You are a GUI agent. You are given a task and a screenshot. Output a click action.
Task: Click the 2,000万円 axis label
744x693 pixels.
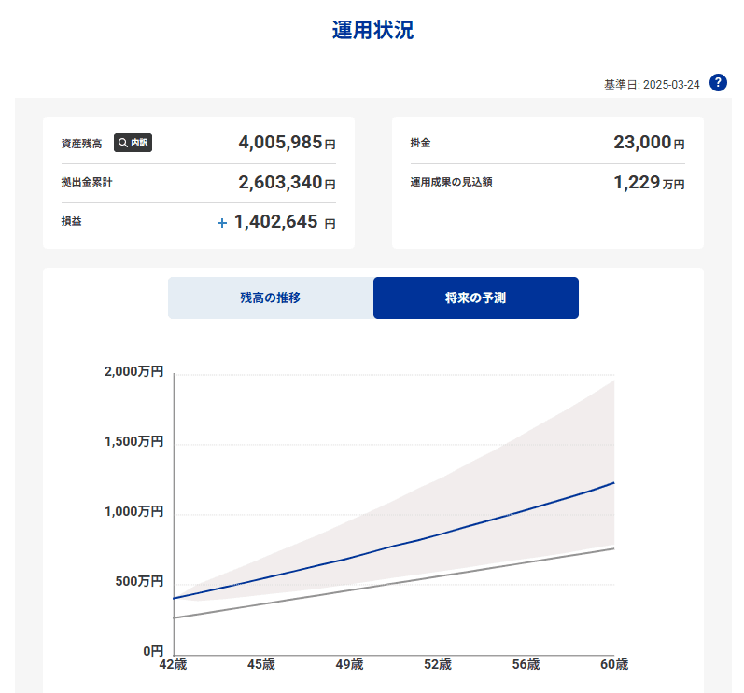(x=133, y=371)
